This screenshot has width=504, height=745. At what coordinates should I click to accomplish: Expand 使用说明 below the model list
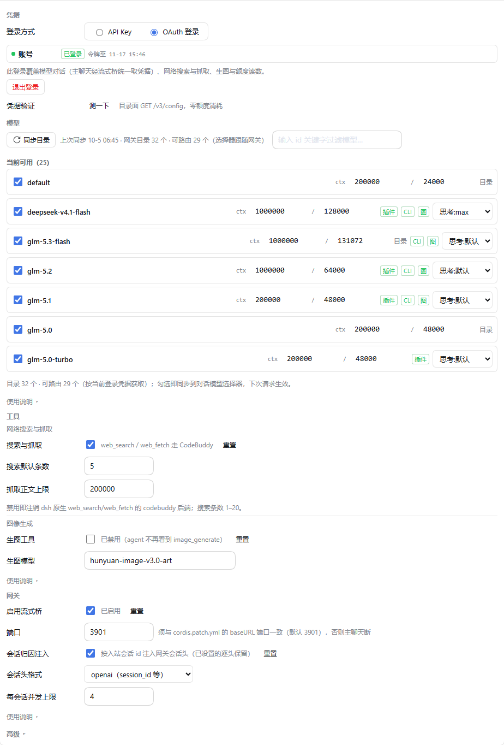pos(22,401)
